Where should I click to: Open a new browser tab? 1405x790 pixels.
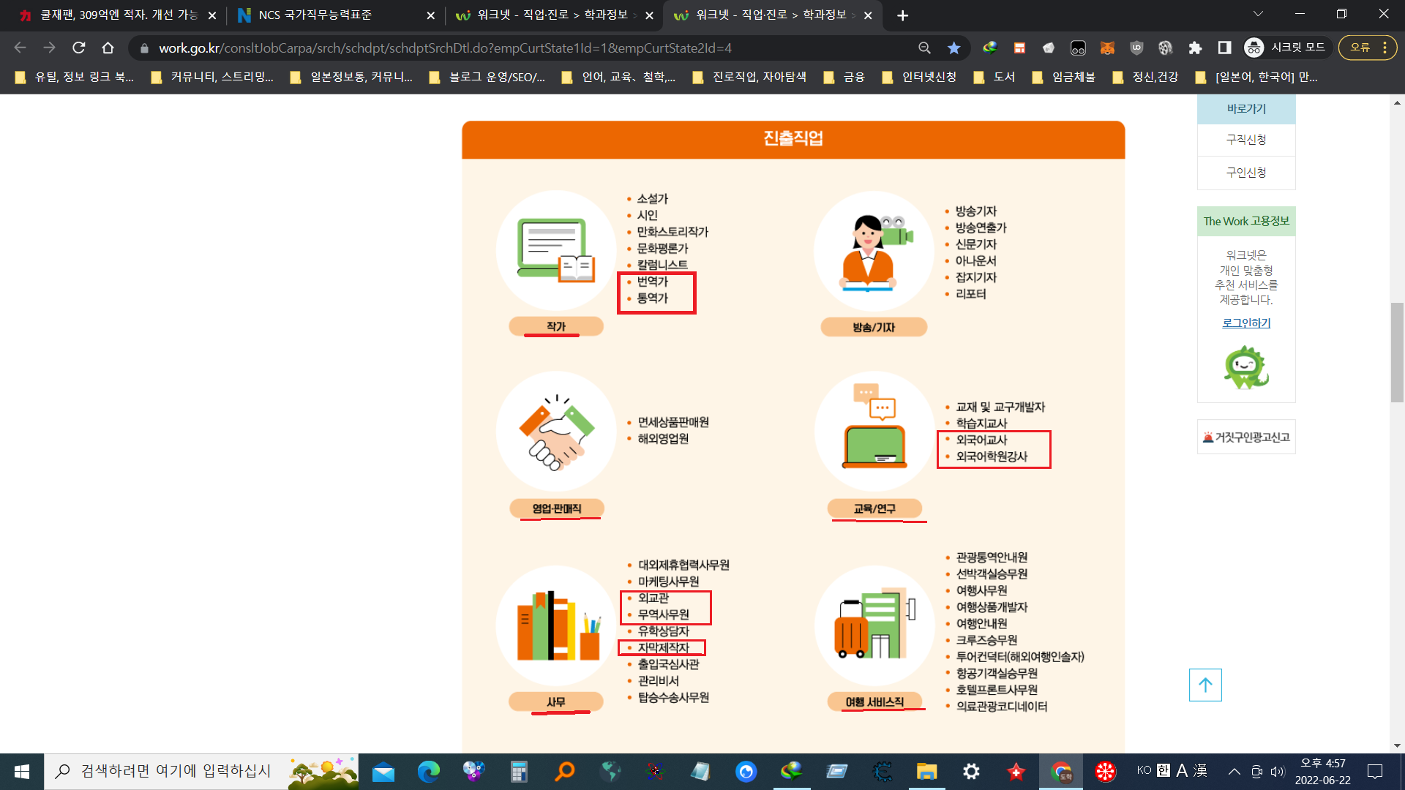(x=902, y=15)
